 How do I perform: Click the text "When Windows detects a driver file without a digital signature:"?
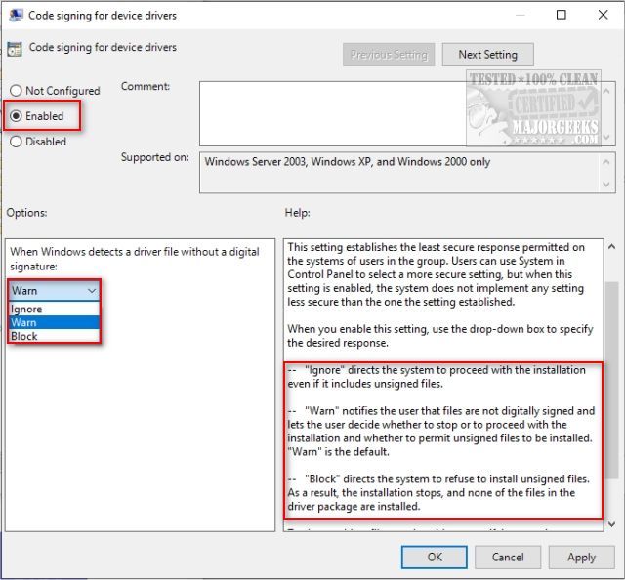click(x=135, y=259)
